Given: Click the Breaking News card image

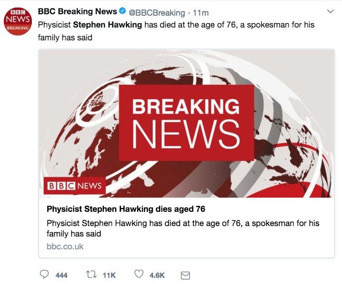Looking at the screenshot, I should click(186, 123).
